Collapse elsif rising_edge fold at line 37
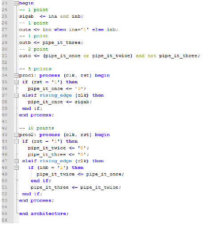This screenshot has width=204, height=226. coord(16,95)
